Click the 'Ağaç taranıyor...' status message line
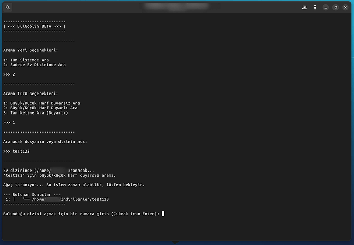The image size is (354, 245). pyautogui.click(x=74, y=184)
